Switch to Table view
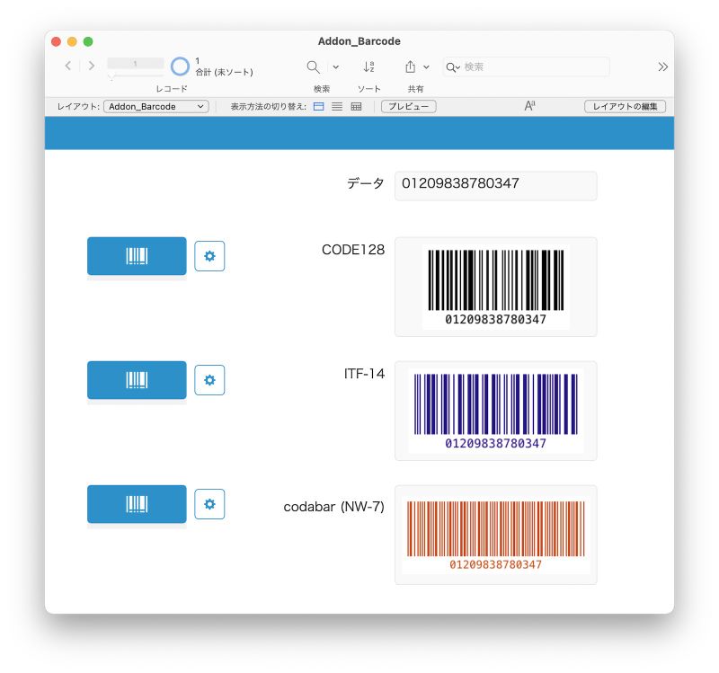 point(356,106)
